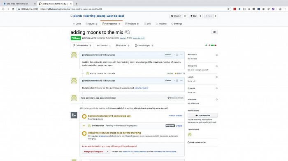Open merge method dropdown arrow
Screen dimensions: 288x161
pyautogui.click(x=108, y=152)
